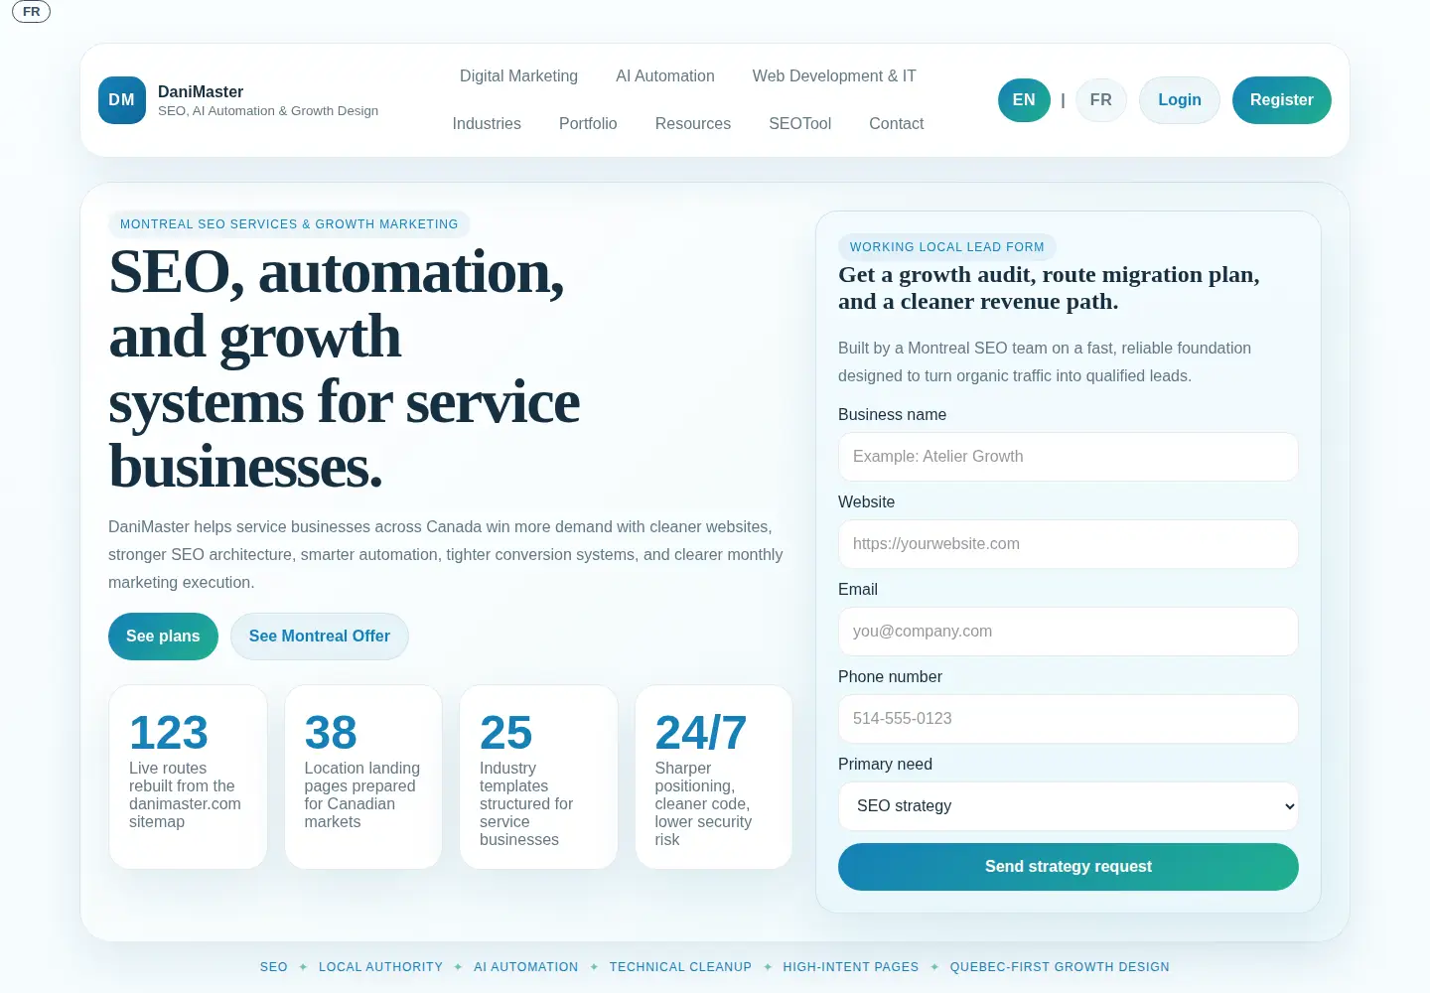
Task: Click the 38 Location landing pages card
Action: (x=363, y=777)
